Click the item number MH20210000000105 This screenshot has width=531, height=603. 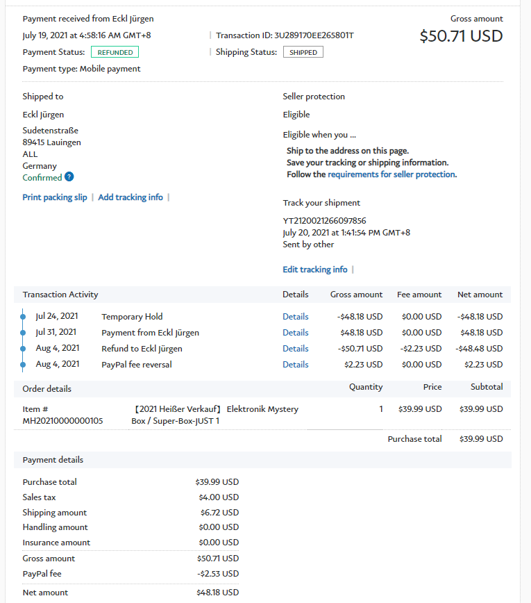62,420
